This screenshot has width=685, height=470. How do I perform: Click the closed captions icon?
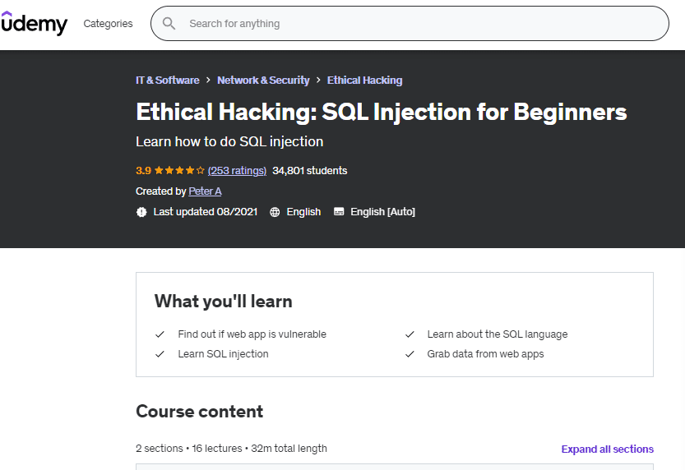click(339, 212)
